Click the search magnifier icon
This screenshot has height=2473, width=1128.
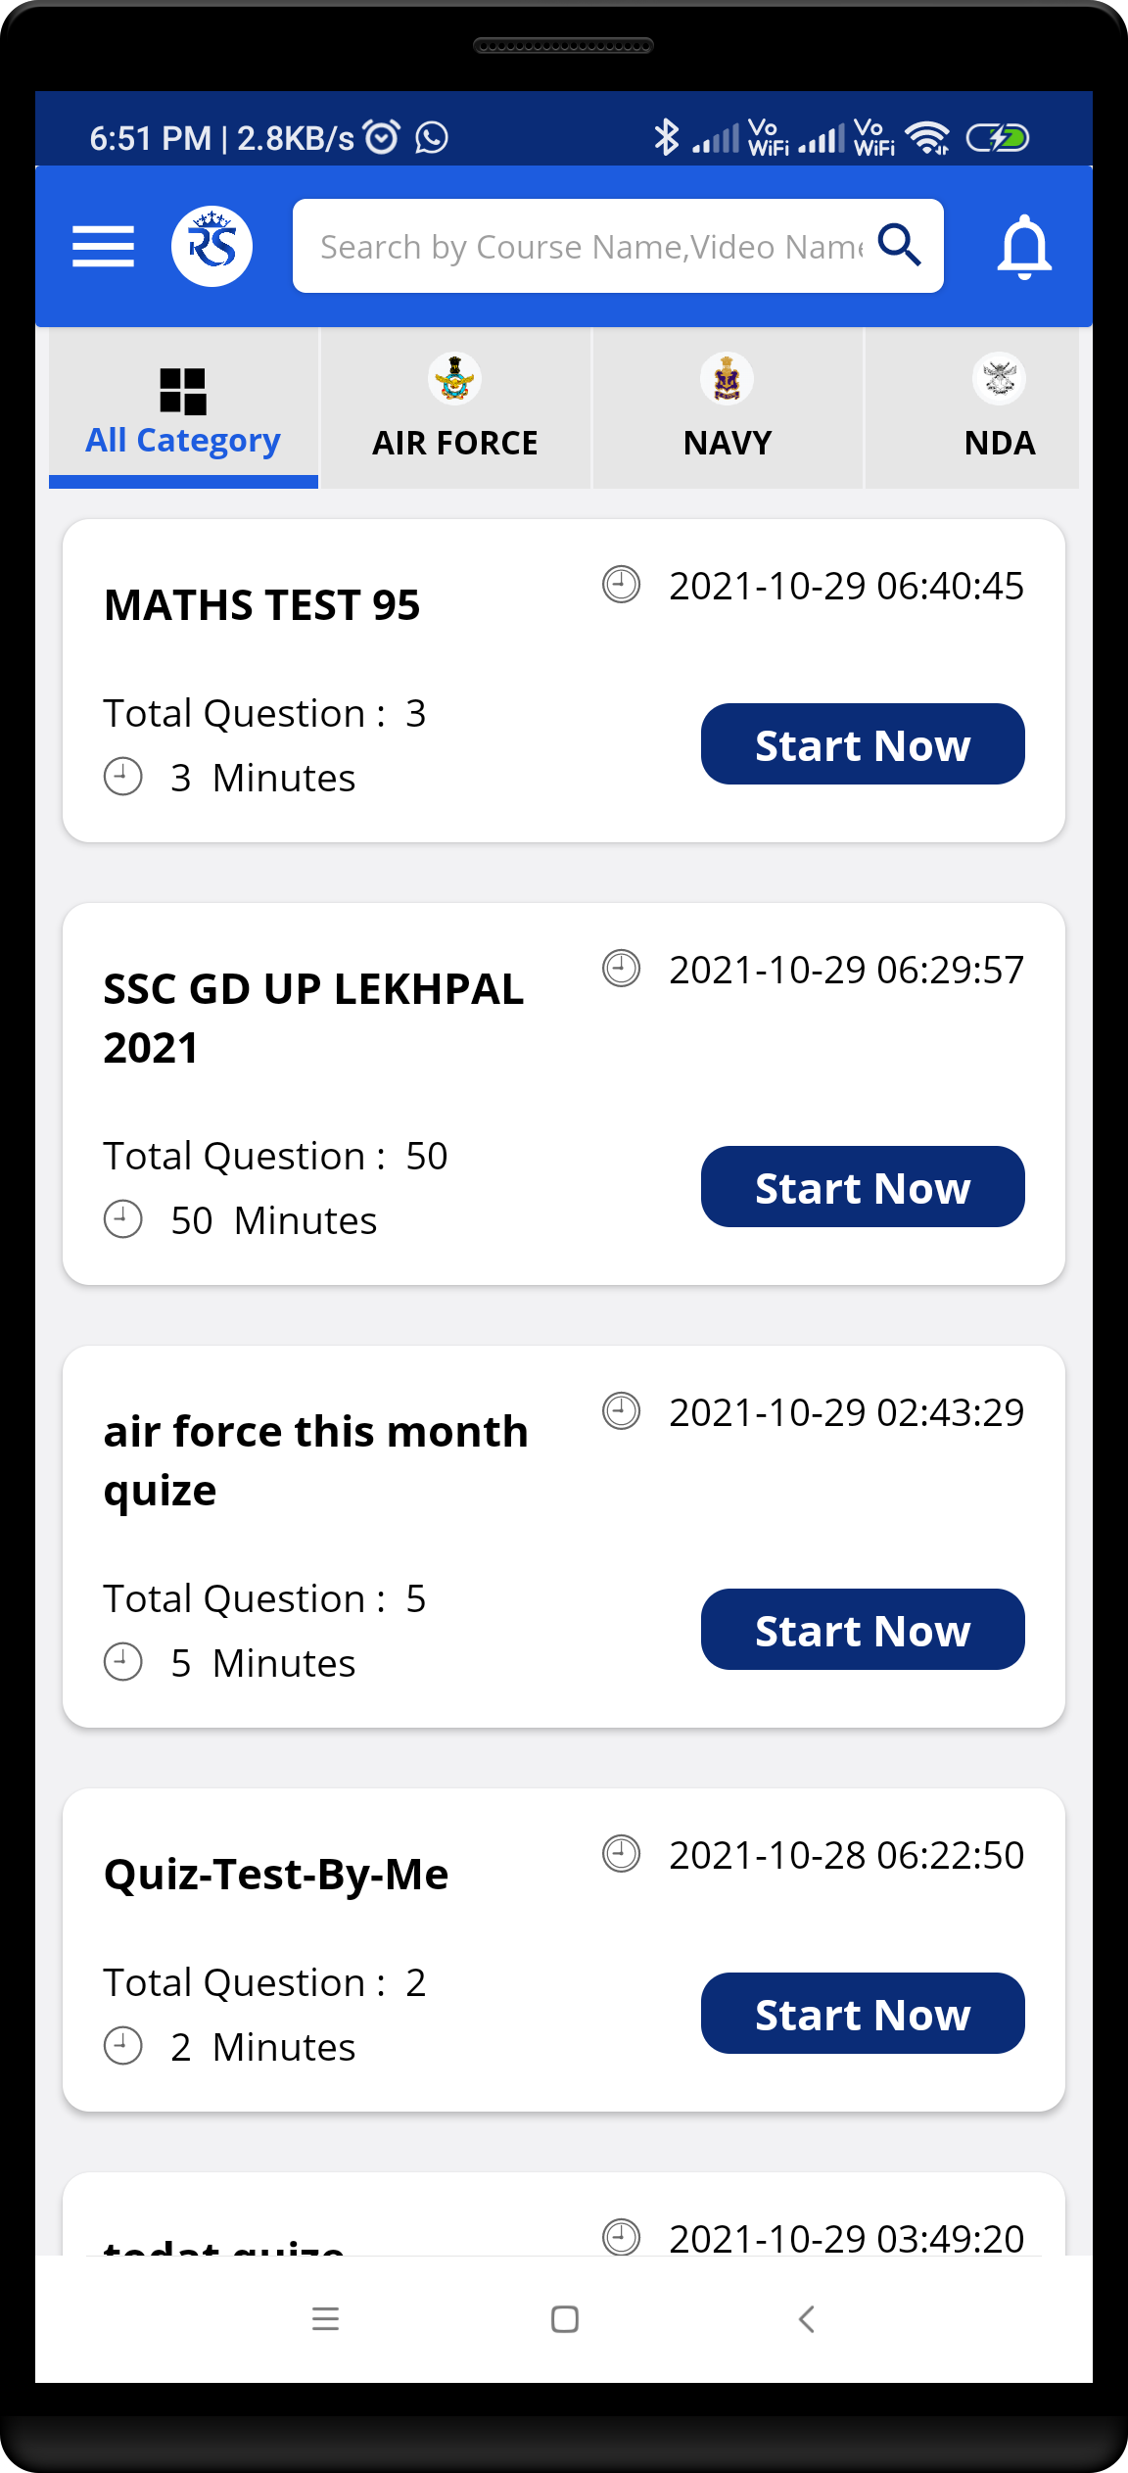pos(899,245)
